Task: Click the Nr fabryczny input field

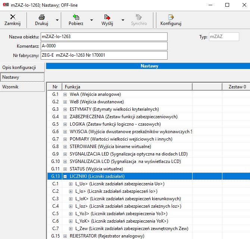Action: [x=104, y=55]
